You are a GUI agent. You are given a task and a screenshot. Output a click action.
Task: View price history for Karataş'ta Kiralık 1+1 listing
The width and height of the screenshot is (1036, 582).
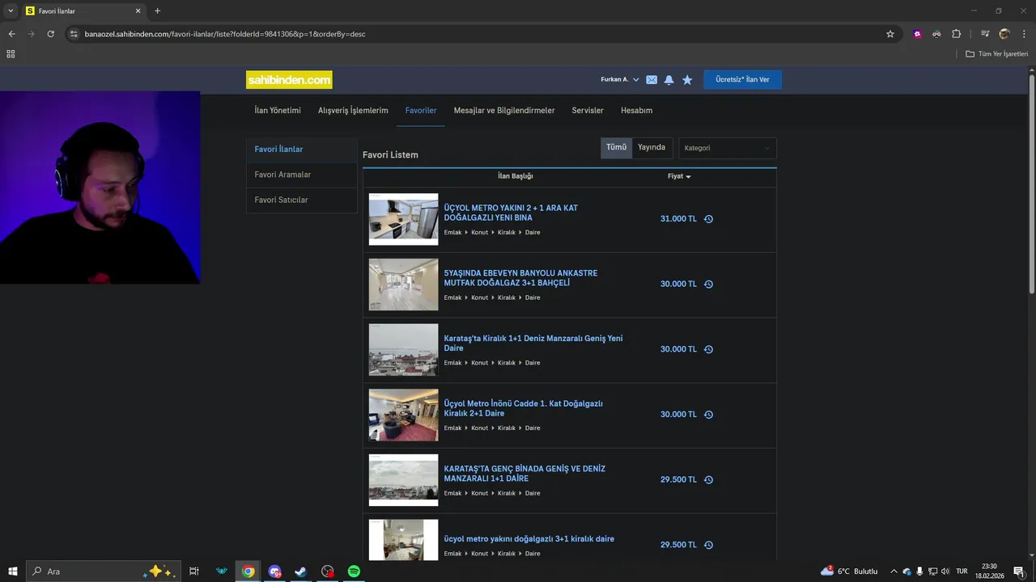(708, 349)
